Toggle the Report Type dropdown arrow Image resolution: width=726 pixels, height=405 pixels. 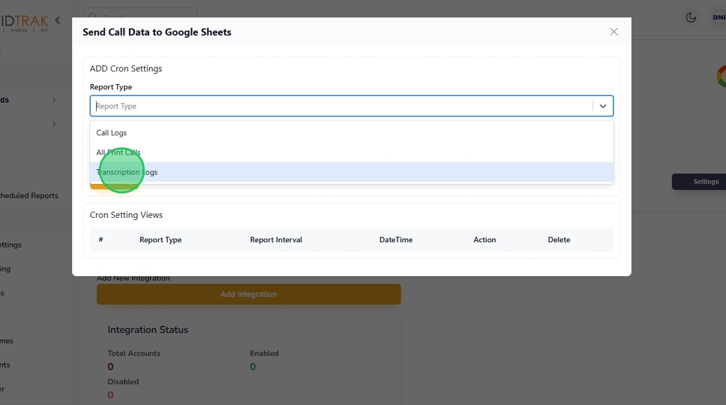tap(603, 106)
